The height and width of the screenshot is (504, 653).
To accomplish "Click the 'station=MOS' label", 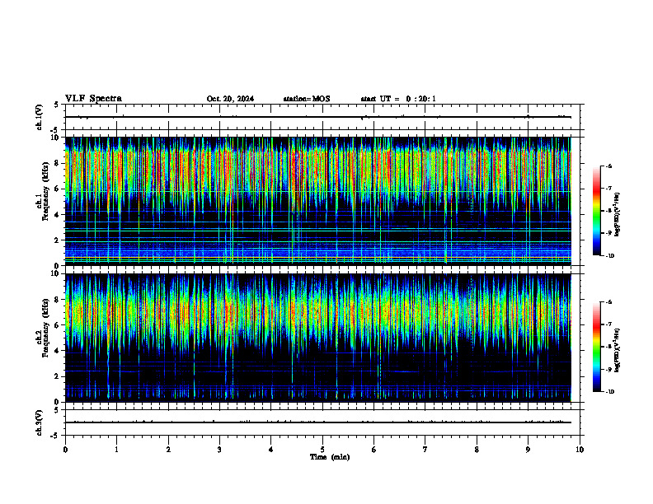I will point(307,99).
